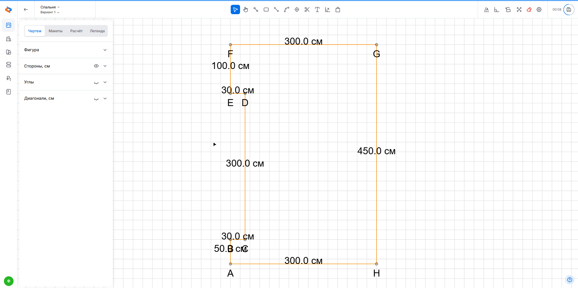Click vertex G on the drawing
Screen dimensions: 578x288
(376, 45)
